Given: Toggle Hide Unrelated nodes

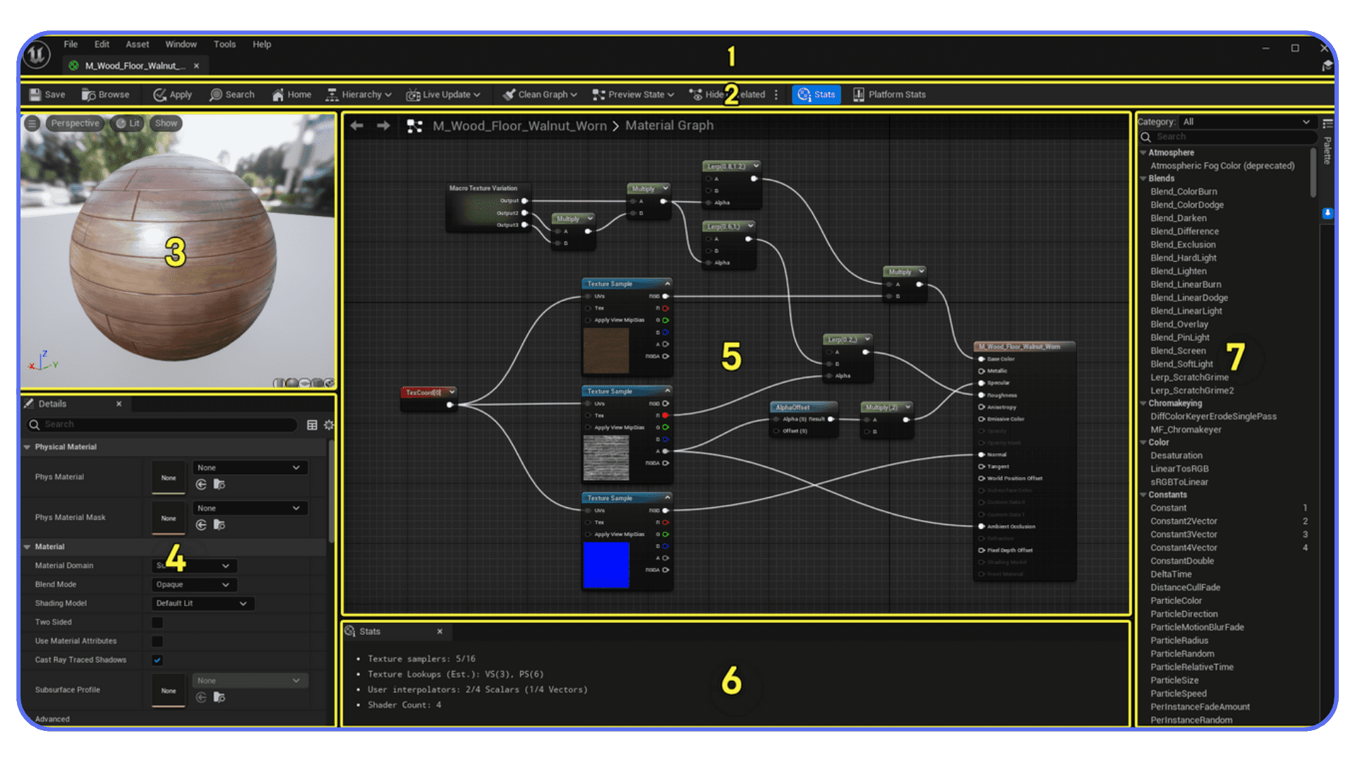Looking at the screenshot, I should (x=727, y=95).
